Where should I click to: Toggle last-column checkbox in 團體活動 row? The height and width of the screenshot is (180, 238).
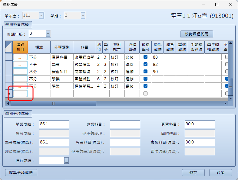pos(226,79)
